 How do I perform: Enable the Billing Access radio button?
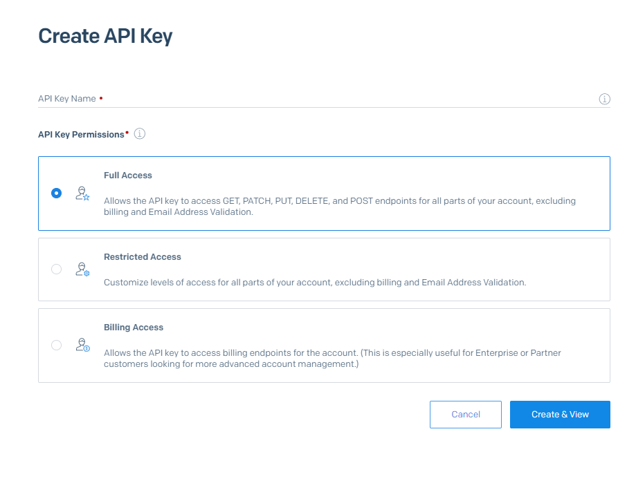tap(56, 345)
